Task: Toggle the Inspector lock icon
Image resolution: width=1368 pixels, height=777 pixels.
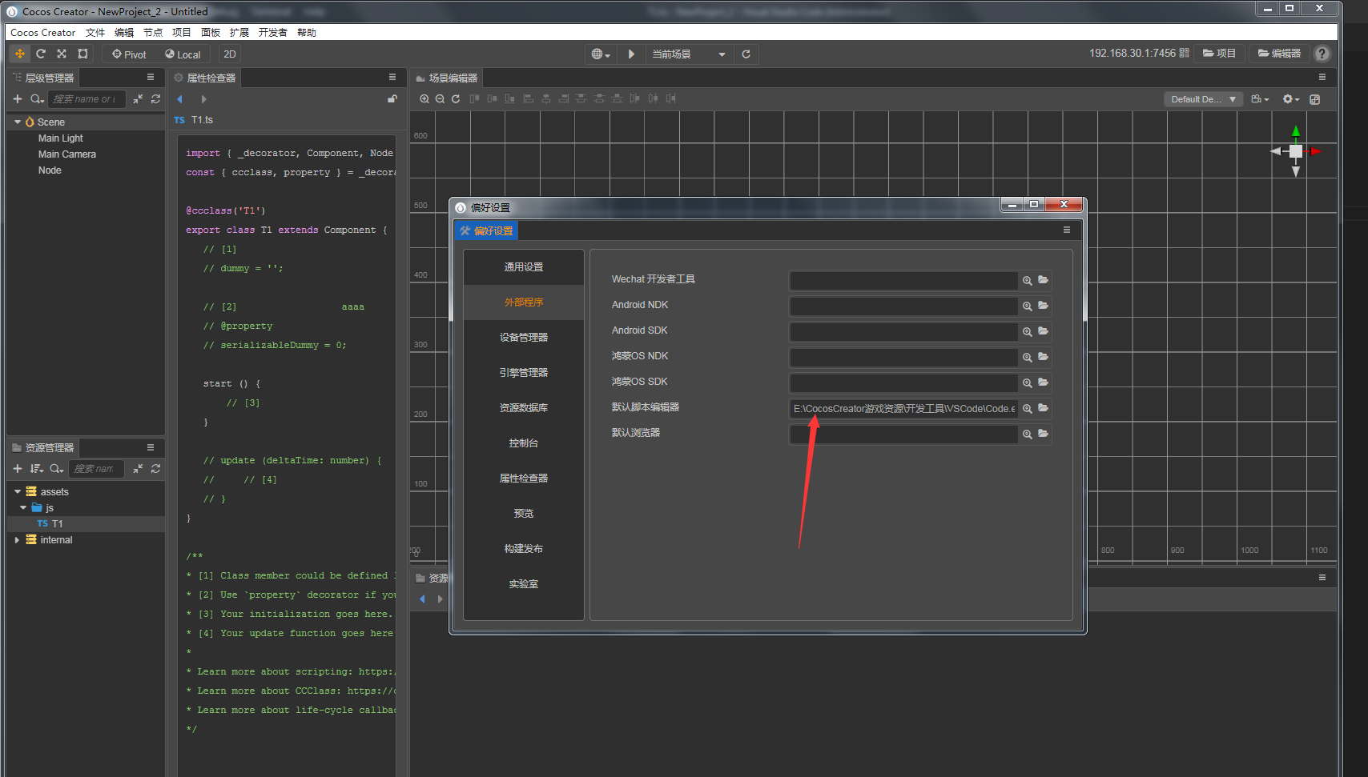Action: point(392,98)
